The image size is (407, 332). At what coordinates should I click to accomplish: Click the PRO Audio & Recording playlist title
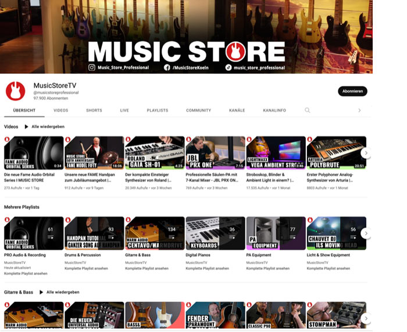25,255
